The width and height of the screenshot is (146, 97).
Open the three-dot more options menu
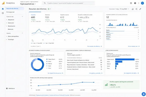(x=139, y=3)
